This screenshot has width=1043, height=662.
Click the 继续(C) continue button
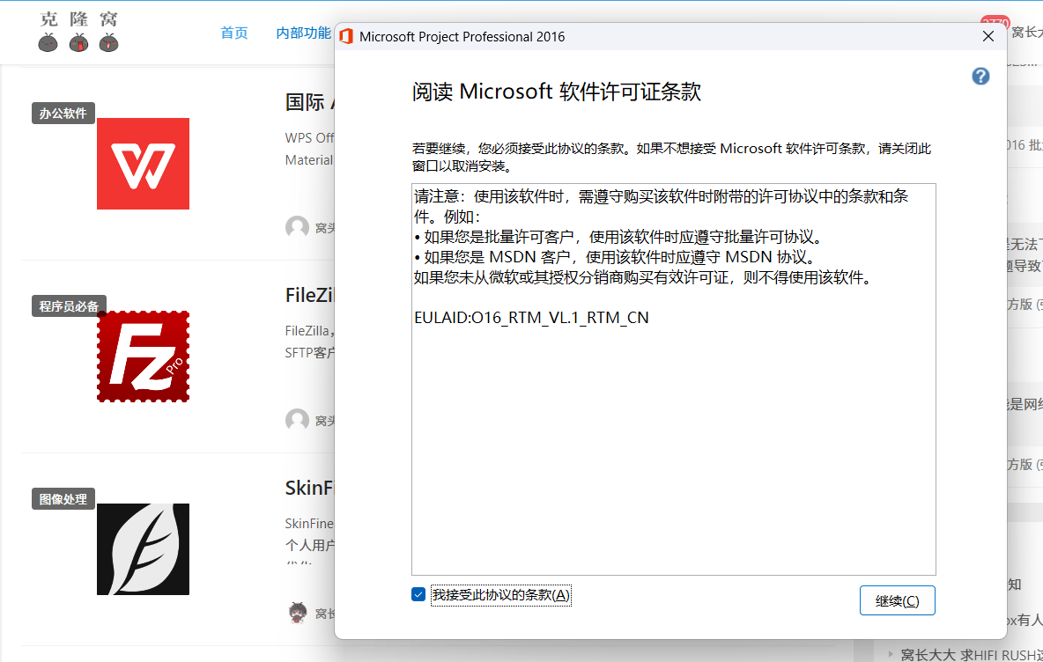click(x=897, y=600)
